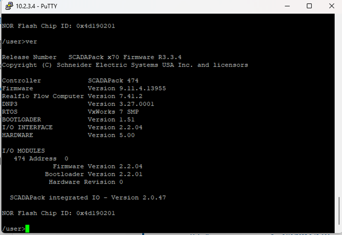Viewport: 342px width, 235px height.
Task: Click module 'Bootloader Version 2.2.01'
Action: [x=94, y=174]
